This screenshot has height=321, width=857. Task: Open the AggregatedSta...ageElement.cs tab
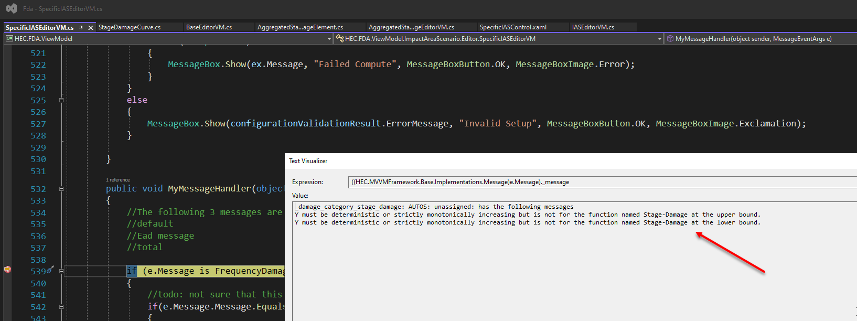coord(300,27)
